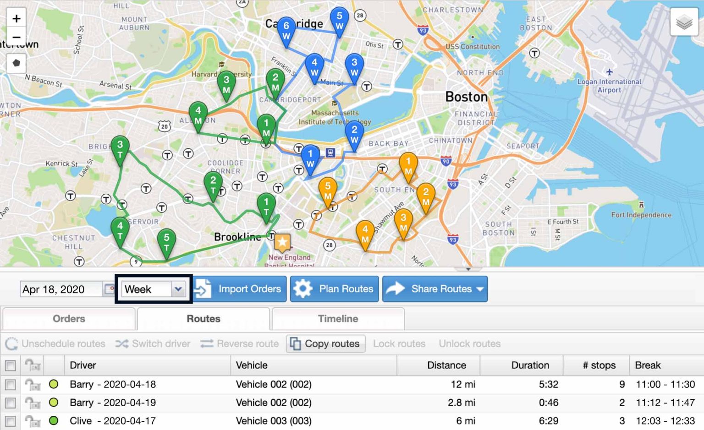Viewport: 704px width, 430px height.
Task: Click the Import Orders button
Action: coord(238,289)
